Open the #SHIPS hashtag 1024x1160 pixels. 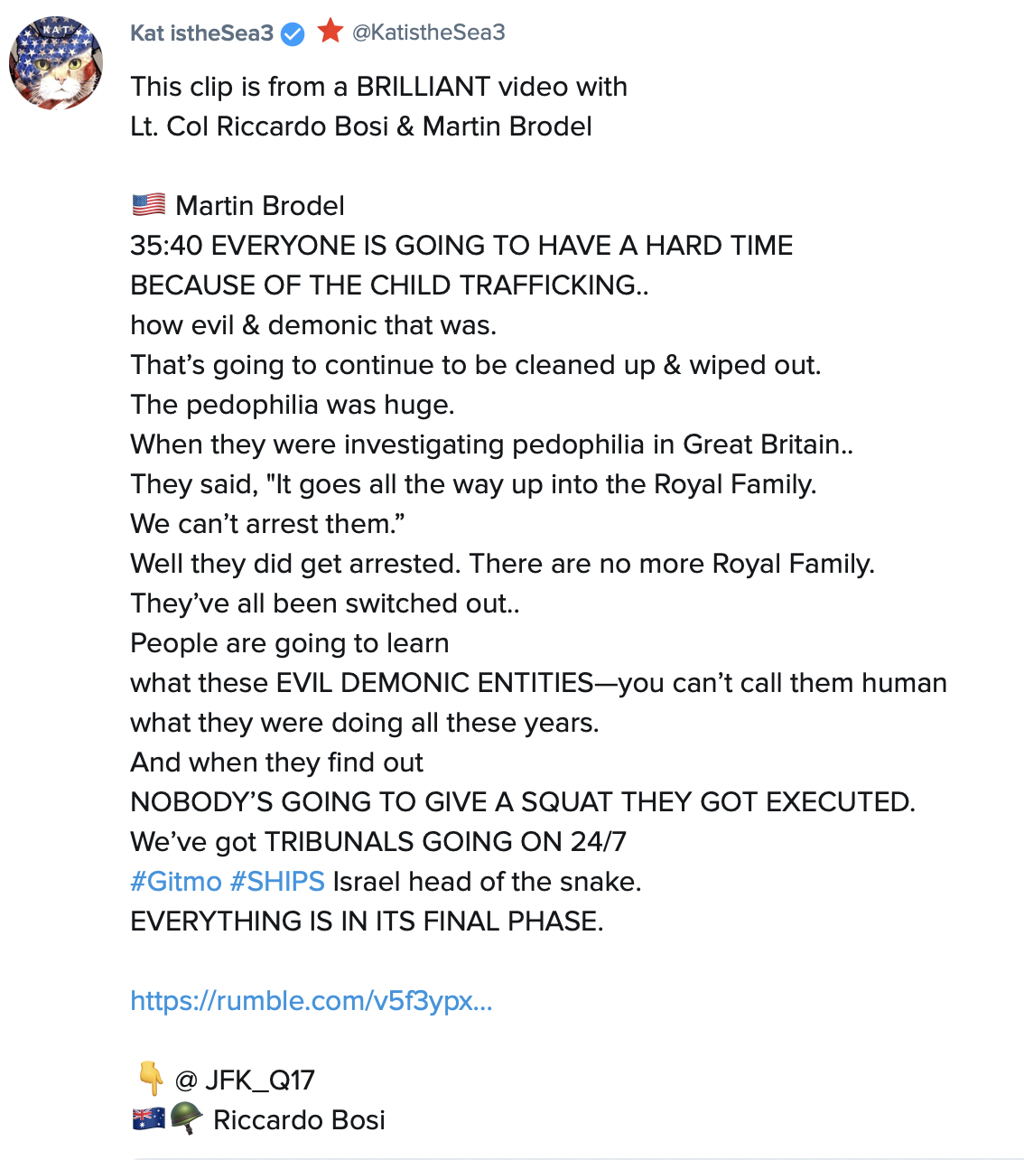click(x=277, y=881)
